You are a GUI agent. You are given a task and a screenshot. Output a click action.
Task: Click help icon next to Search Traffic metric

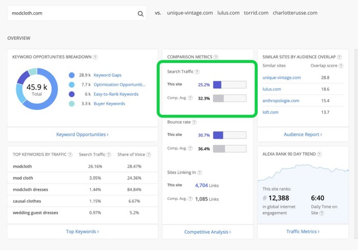pos(197,72)
